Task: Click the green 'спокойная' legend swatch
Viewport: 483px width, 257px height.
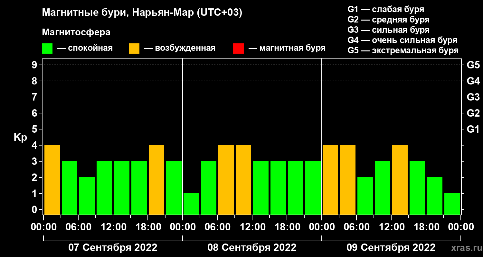Action: click(x=47, y=49)
